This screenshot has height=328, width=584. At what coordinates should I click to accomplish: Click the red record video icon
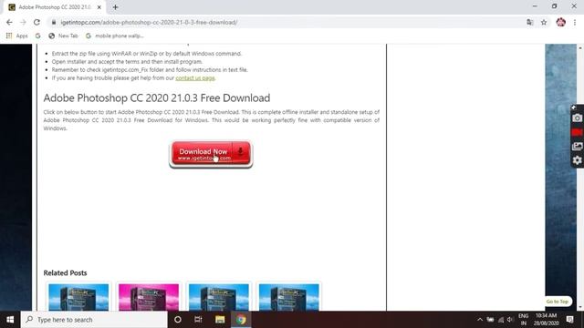pos(577,132)
